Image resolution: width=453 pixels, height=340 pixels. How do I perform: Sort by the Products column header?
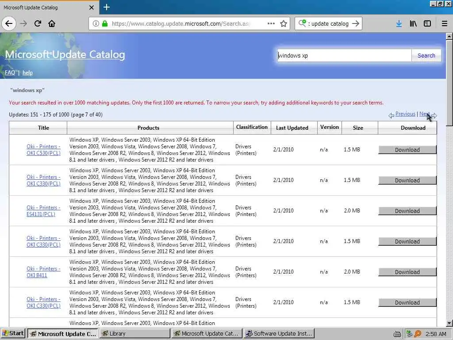click(148, 128)
